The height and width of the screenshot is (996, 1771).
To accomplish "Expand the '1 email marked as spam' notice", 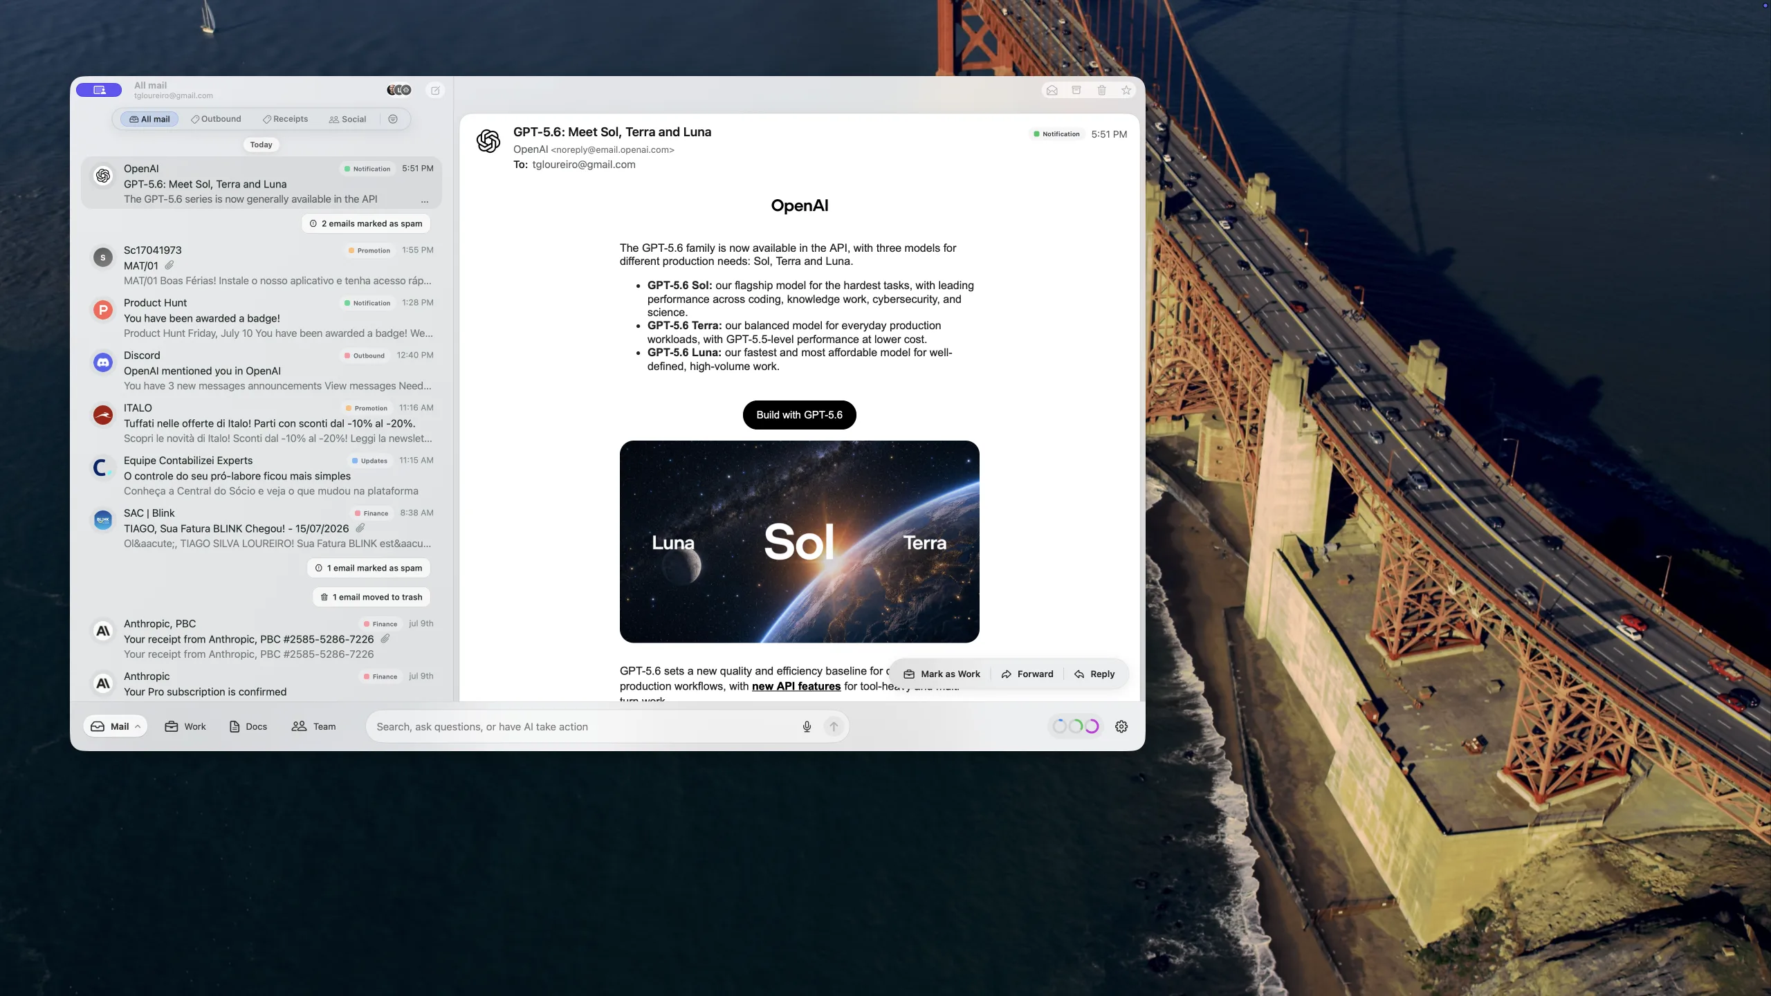I will (369, 568).
